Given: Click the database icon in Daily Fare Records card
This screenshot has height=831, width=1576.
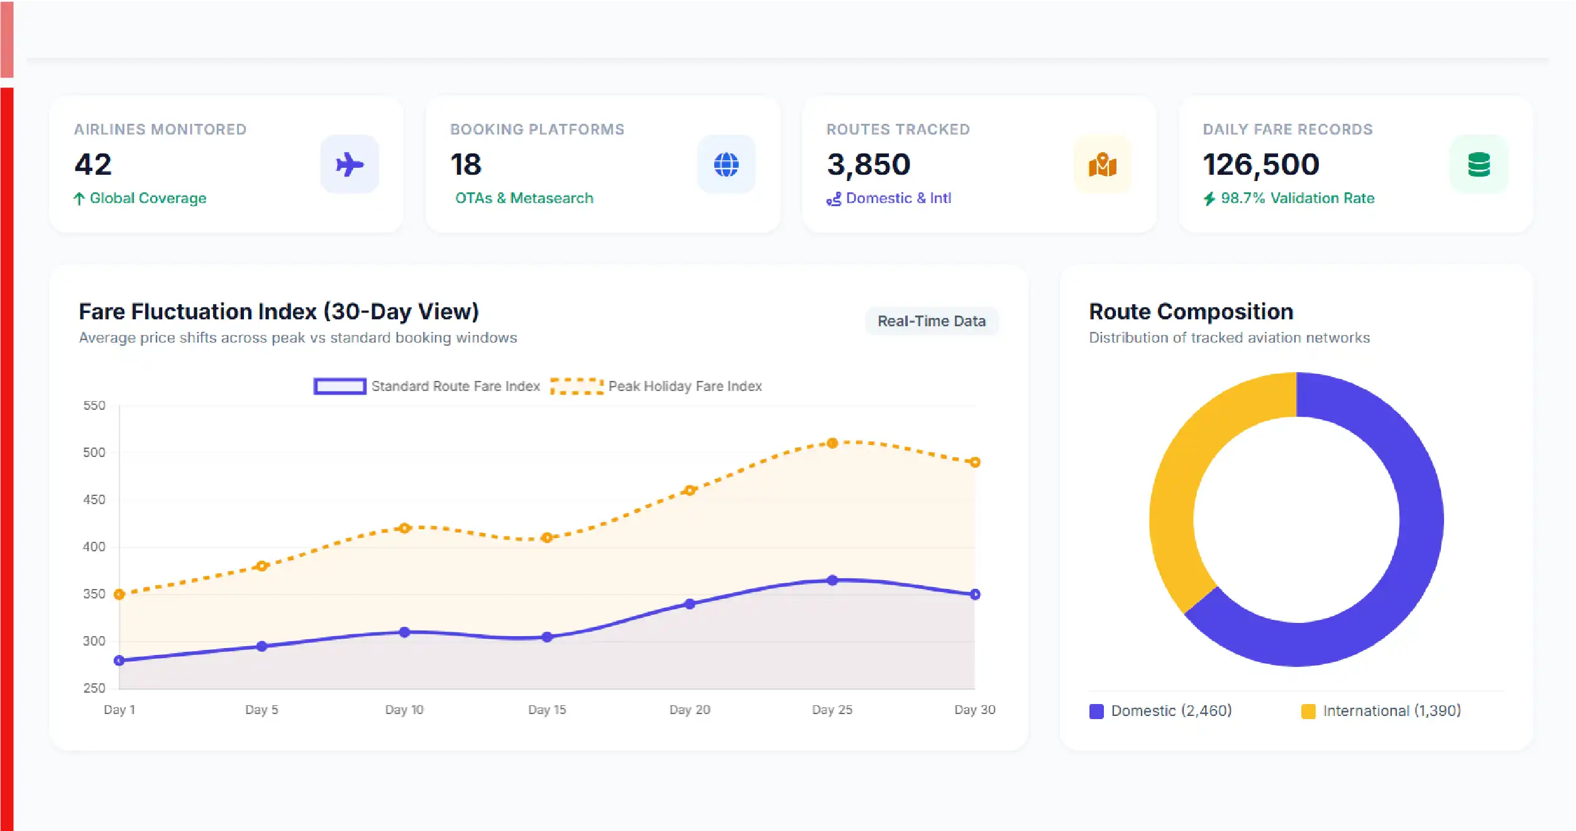Looking at the screenshot, I should (x=1479, y=165).
